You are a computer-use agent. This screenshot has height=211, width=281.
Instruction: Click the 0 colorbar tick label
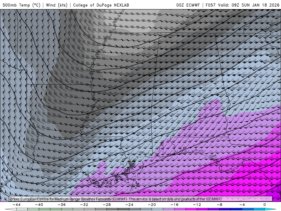(x=264, y=205)
